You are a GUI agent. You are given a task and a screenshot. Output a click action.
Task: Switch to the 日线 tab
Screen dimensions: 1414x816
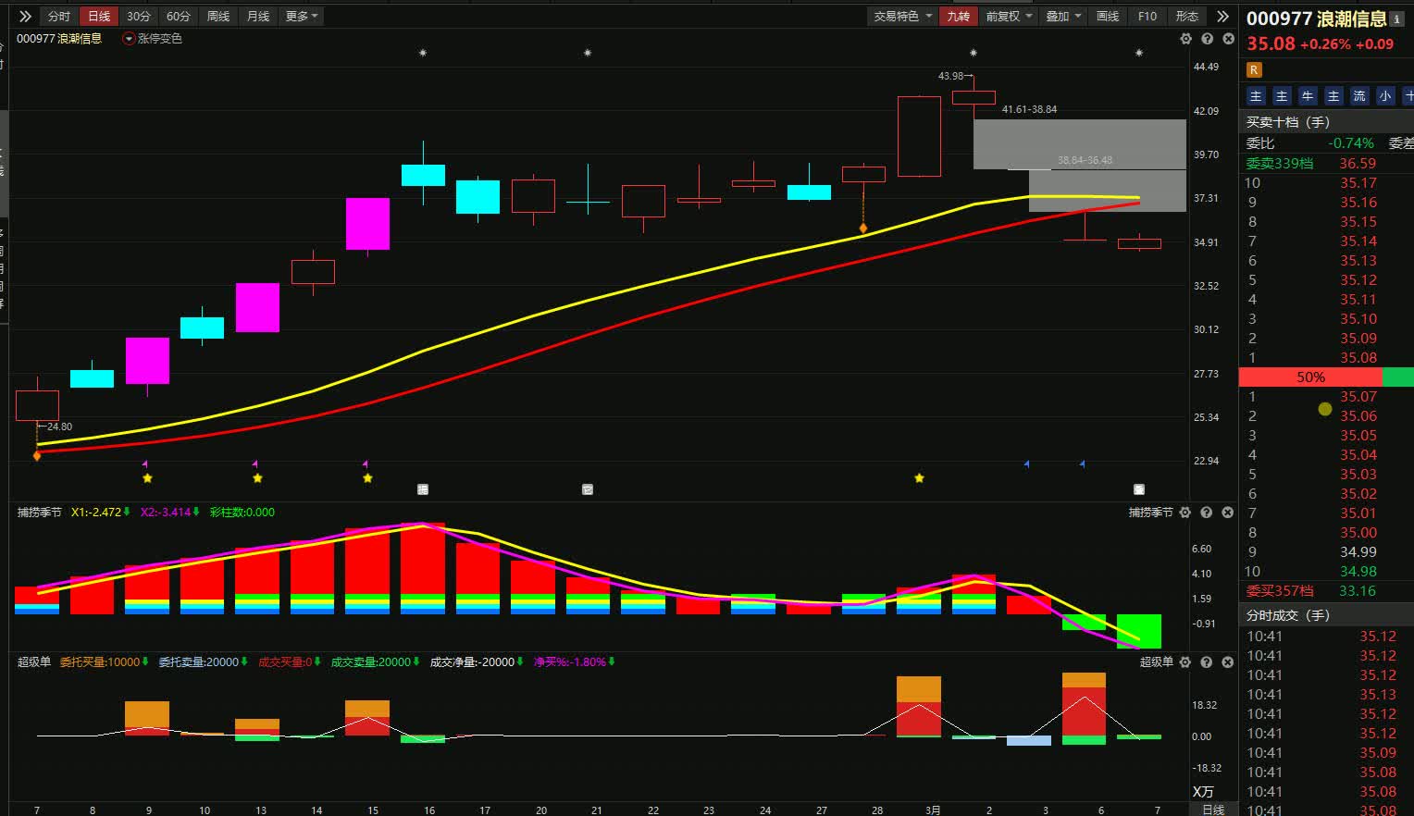(99, 16)
